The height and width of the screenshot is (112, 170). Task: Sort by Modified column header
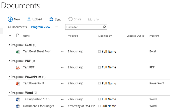pyautogui.click(x=73, y=36)
